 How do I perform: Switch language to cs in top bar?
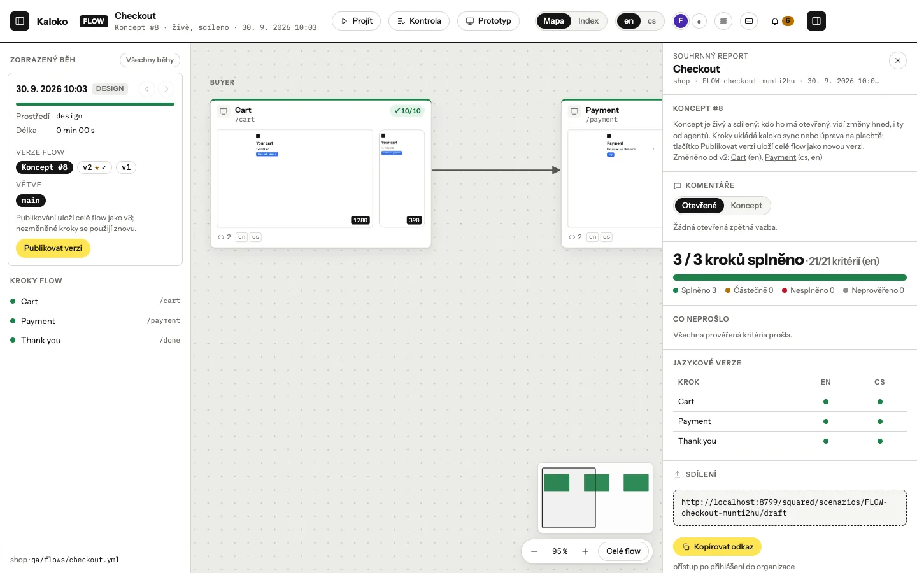(x=651, y=21)
